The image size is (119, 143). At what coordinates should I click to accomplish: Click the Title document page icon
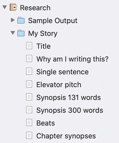tap(29, 46)
